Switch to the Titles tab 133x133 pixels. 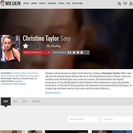(x=25, y=101)
